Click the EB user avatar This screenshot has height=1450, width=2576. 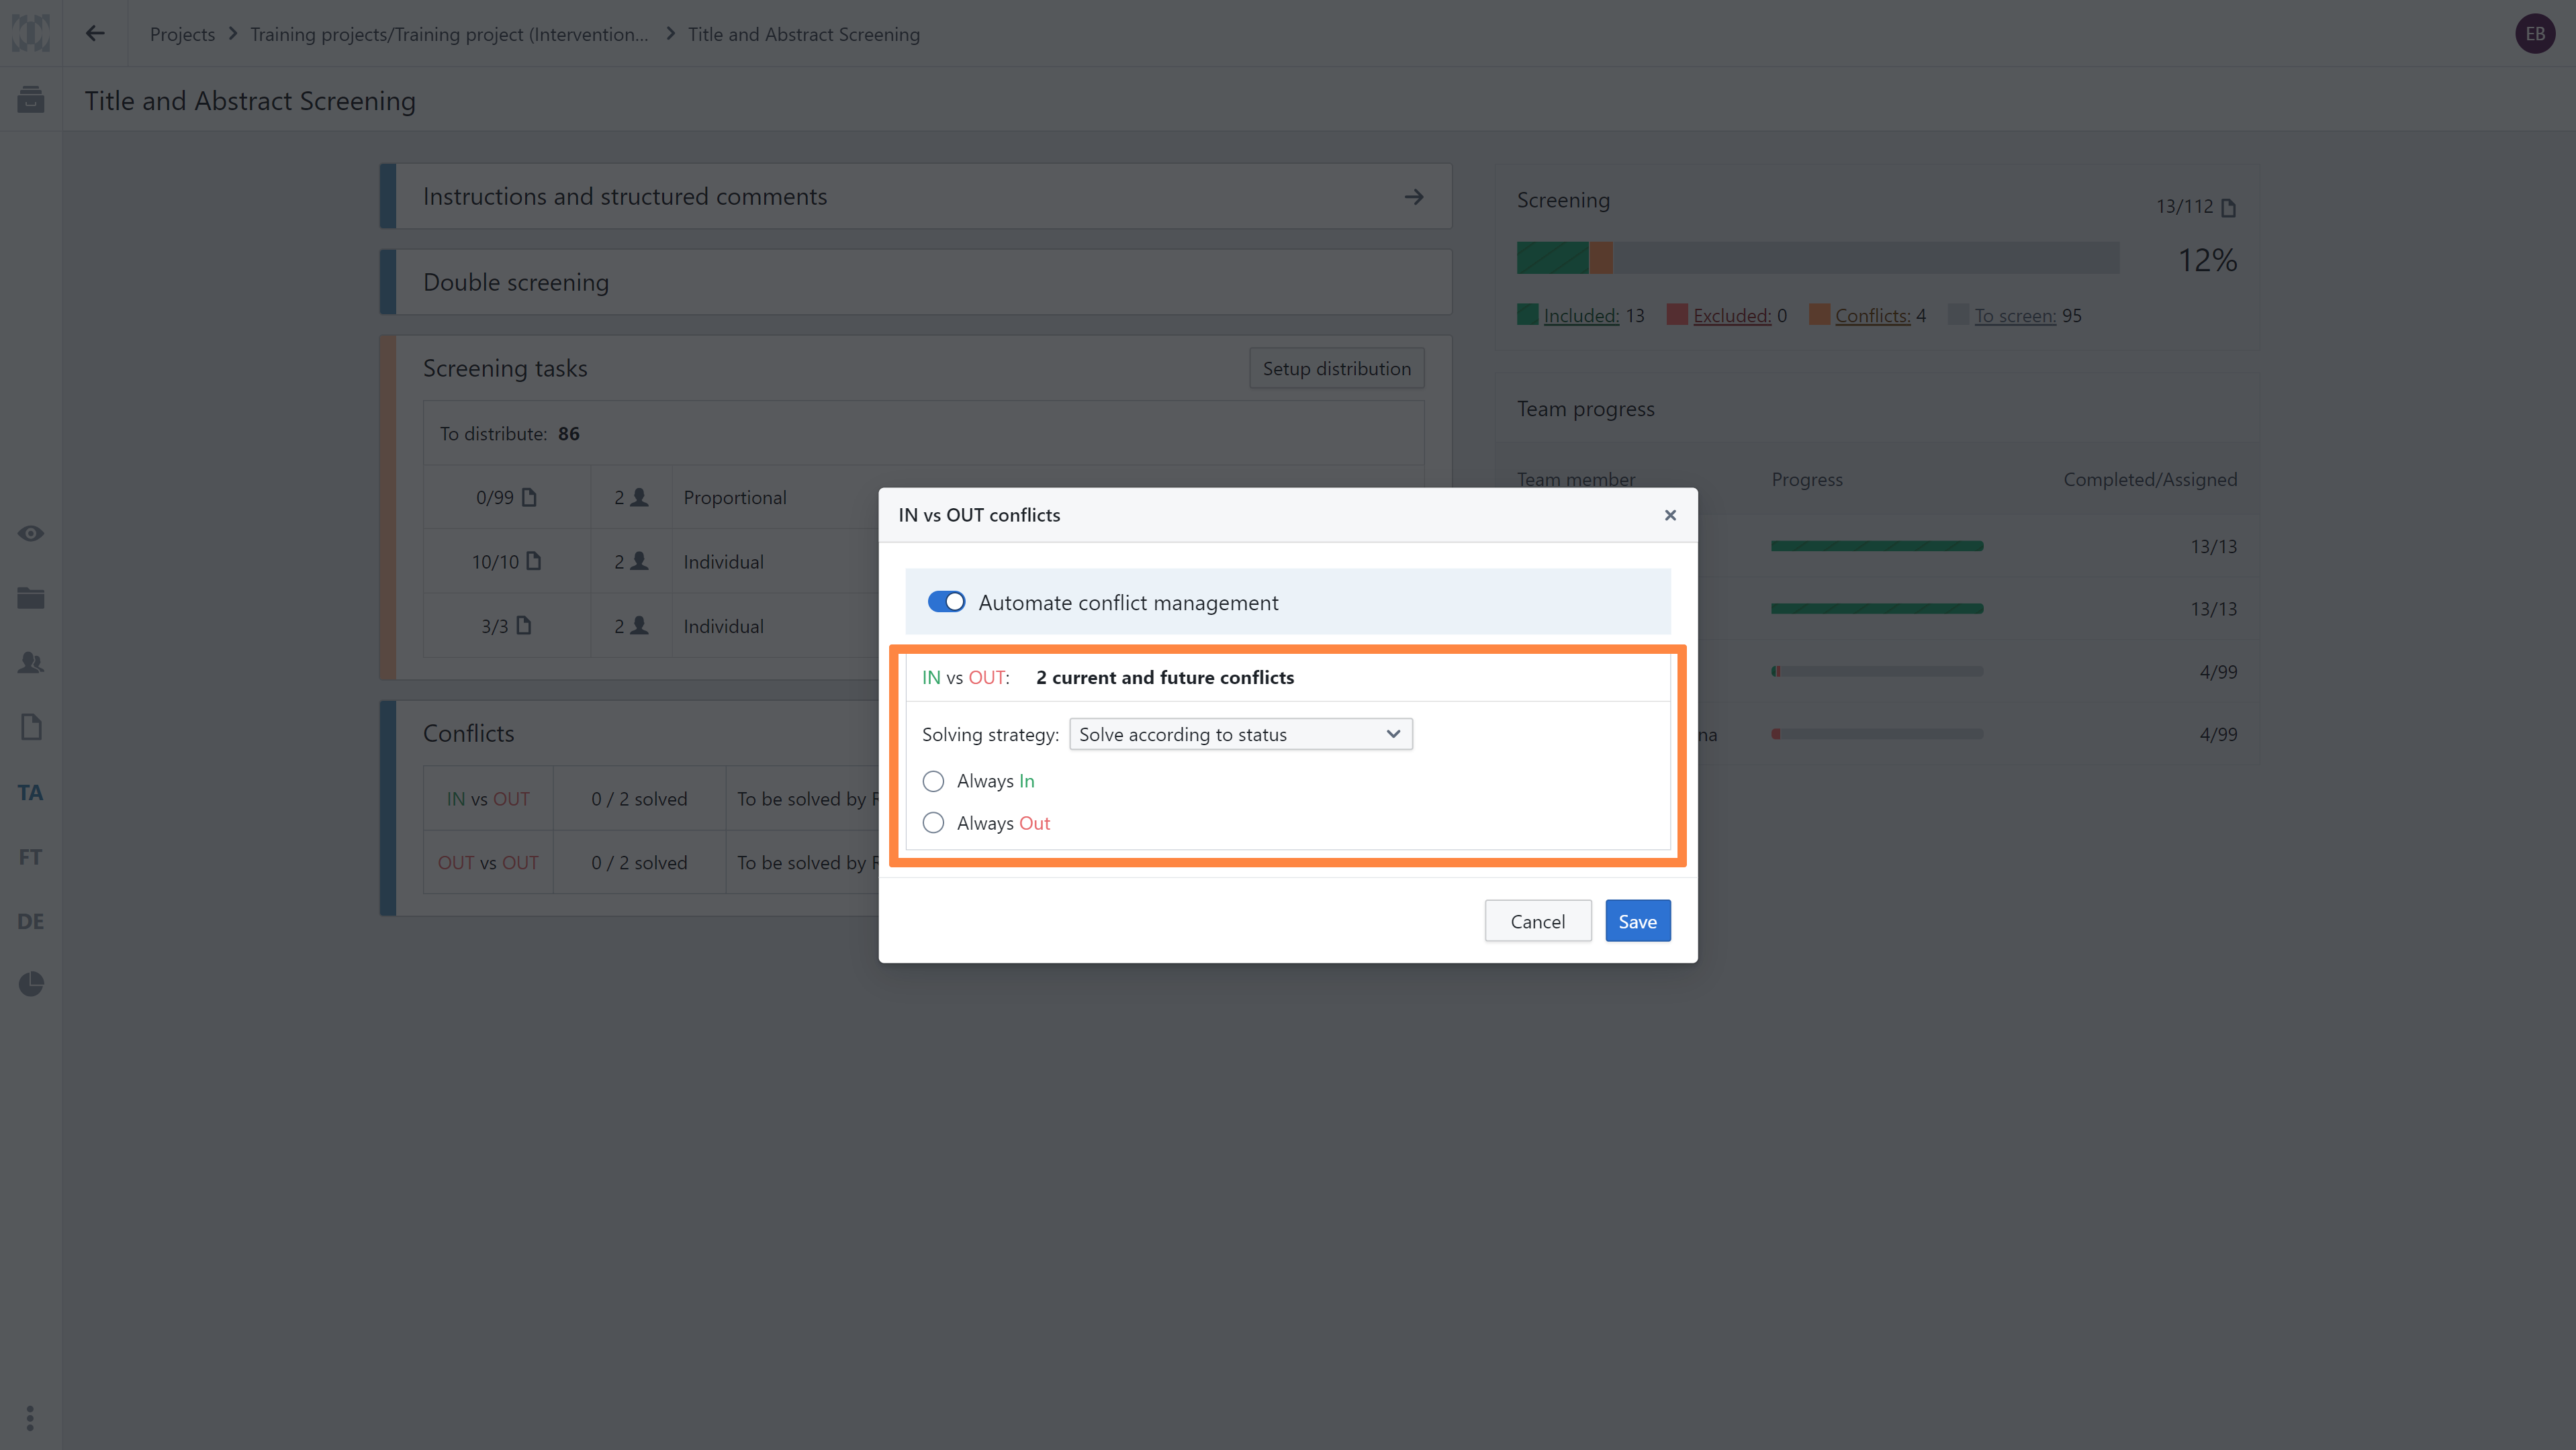pos(2534,33)
